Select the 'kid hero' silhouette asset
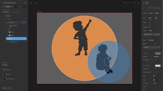Screen dimensions: 163x91 pos(7,74)
